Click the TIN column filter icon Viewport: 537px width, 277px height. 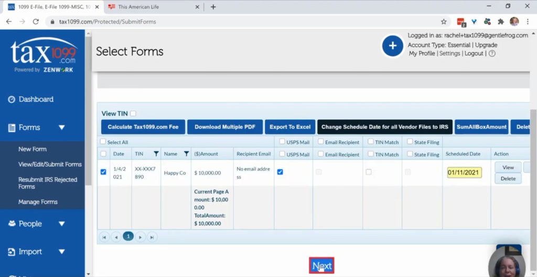pyautogui.click(x=156, y=154)
